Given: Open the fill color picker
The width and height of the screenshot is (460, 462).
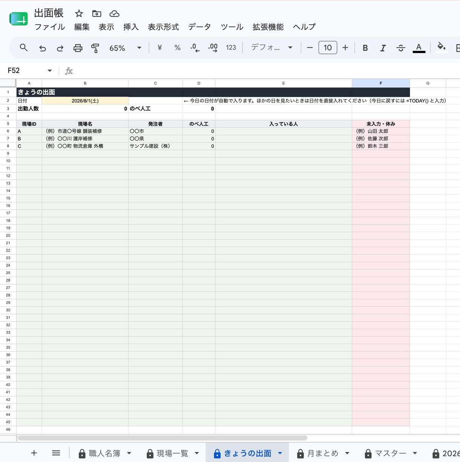Looking at the screenshot, I should [441, 47].
